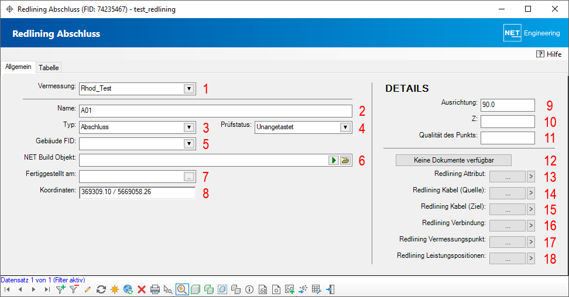Click the double green cubes icon
This screenshot has height=297, width=569.
pyautogui.click(x=209, y=289)
